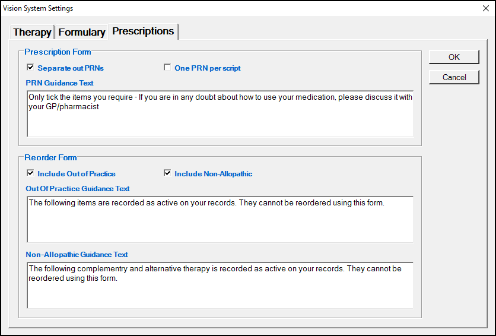The width and height of the screenshot is (496, 336).
Task: Select the Prescriptions tab
Action: [x=143, y=31]
